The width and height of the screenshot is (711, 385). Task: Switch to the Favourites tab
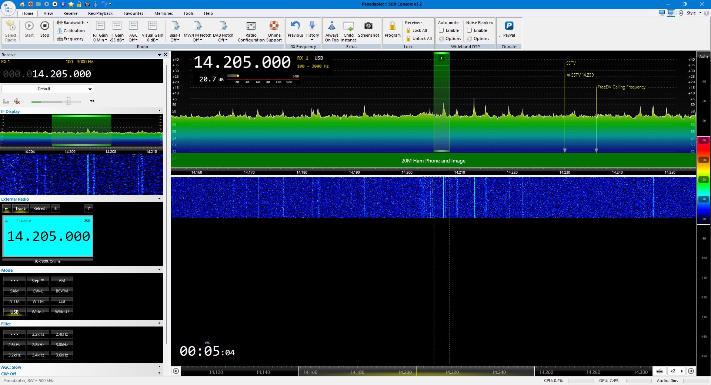pyautogui.click(x=133, y=13)
